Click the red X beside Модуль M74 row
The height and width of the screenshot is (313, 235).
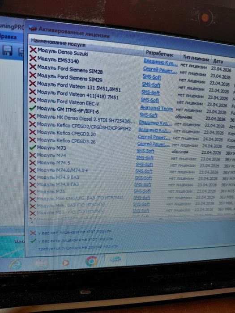pos(33,155)
